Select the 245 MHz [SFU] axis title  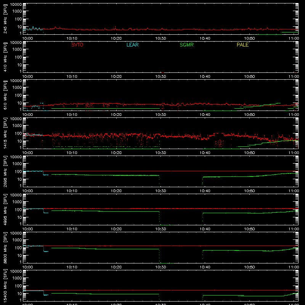coord(5,19)
